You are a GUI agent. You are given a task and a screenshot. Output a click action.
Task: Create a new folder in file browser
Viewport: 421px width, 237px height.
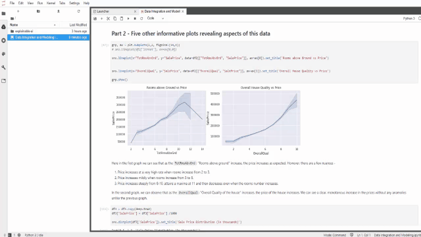(38, 11)
